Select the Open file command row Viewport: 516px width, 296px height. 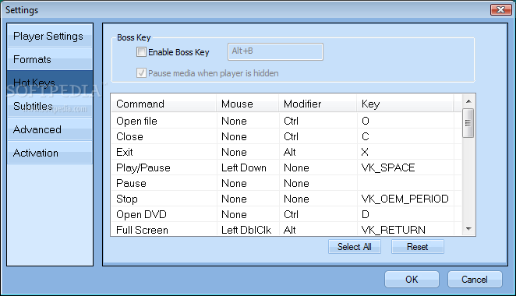pos(286,121)
